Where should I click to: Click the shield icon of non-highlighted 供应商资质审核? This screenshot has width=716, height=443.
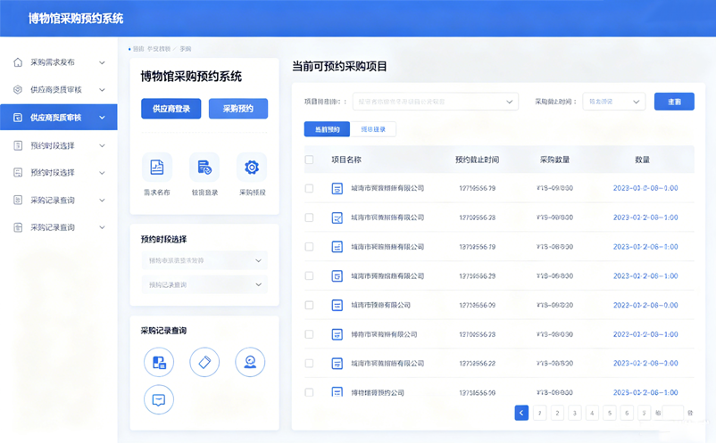coord(18,90)
